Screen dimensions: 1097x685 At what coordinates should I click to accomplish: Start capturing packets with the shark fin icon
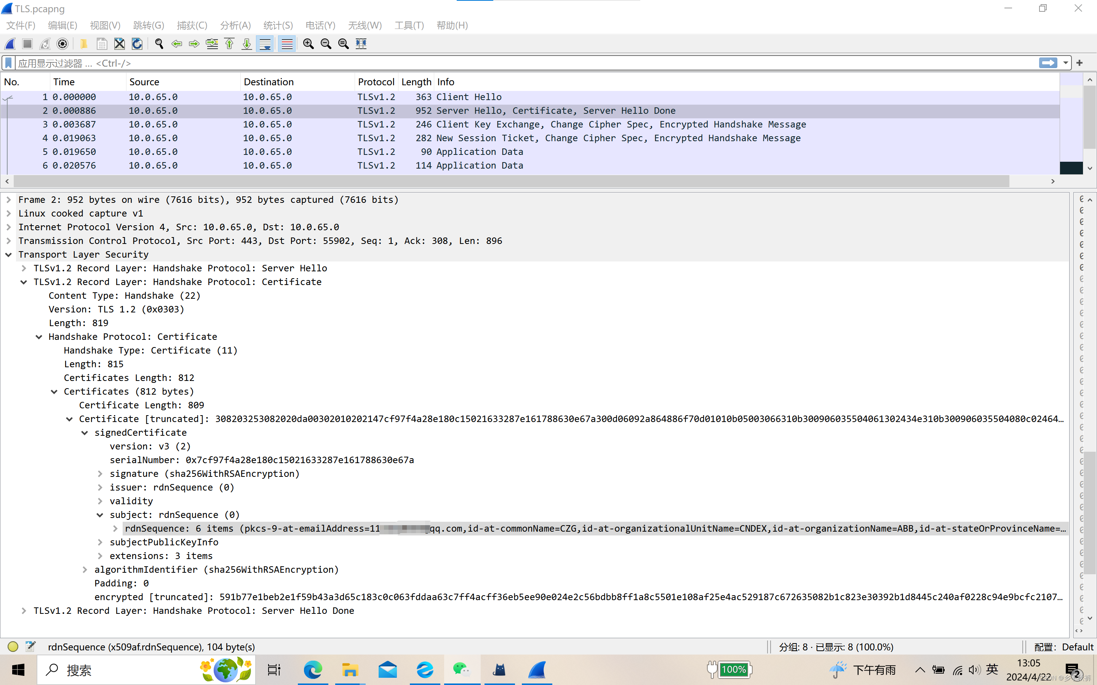[10, 44]
